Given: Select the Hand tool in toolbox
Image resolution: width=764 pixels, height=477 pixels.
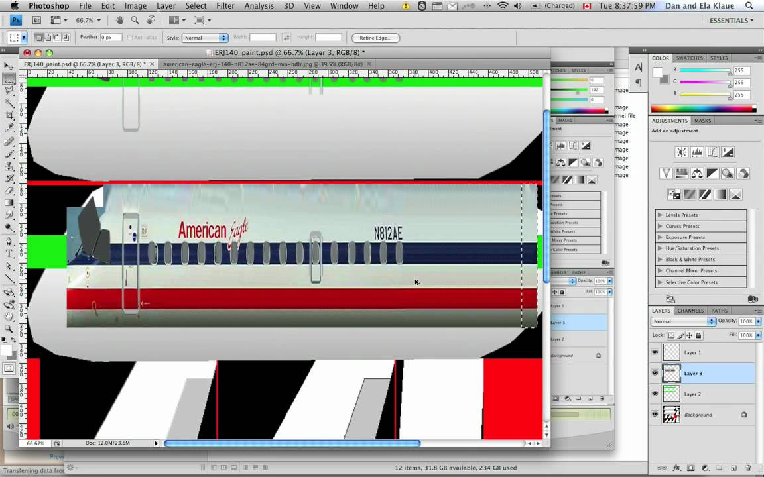Looking at the screenshot, I should (x=9, y=317).
